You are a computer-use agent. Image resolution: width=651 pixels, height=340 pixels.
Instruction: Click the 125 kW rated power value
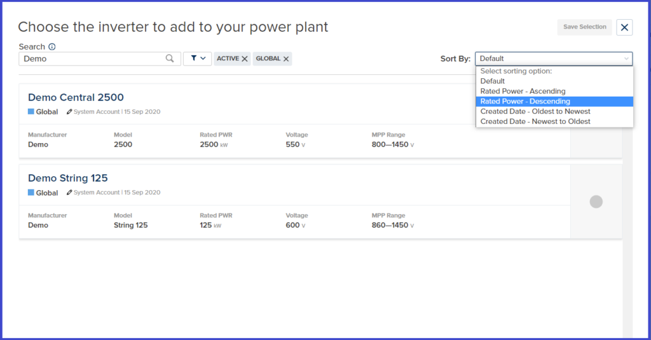point(210,225)
